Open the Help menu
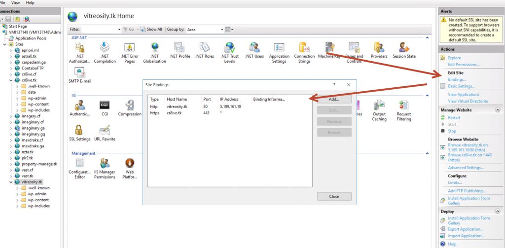The width and height of the screenshot is (505, 248). point(30,2)
